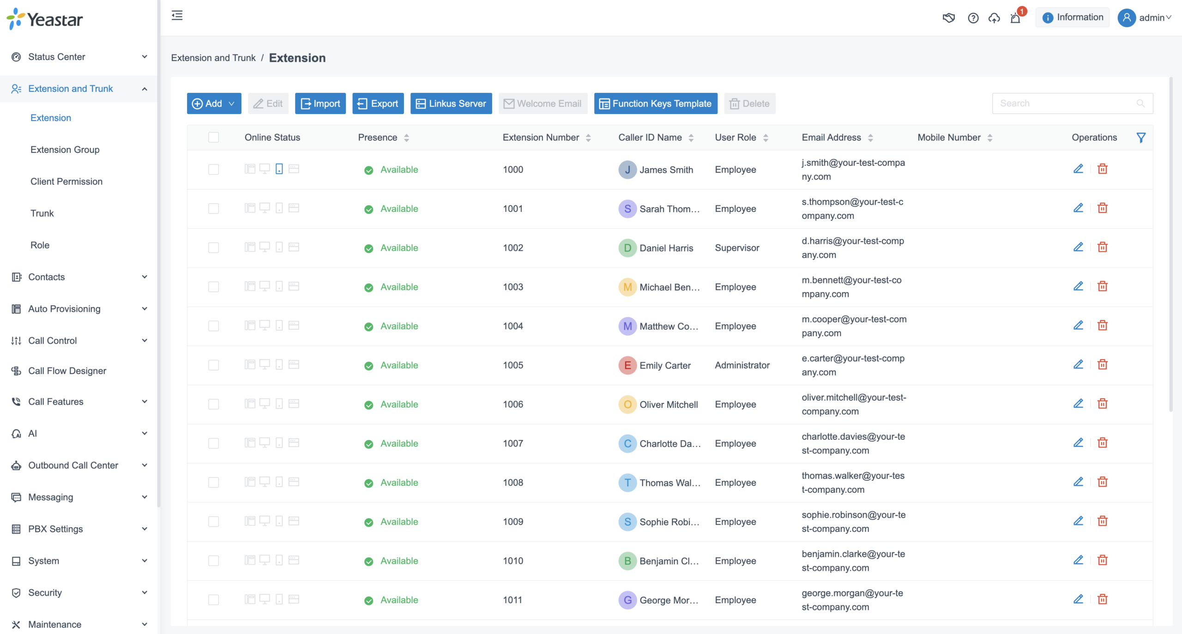Open the help question mark icon

pos(973,18)
